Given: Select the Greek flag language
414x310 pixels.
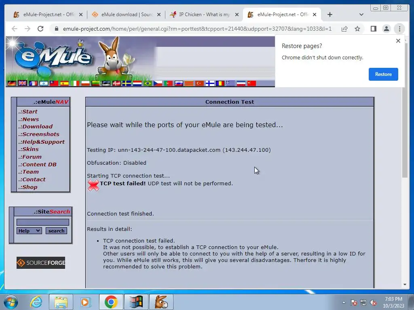Looking at the screenshot, I should 230,83.
